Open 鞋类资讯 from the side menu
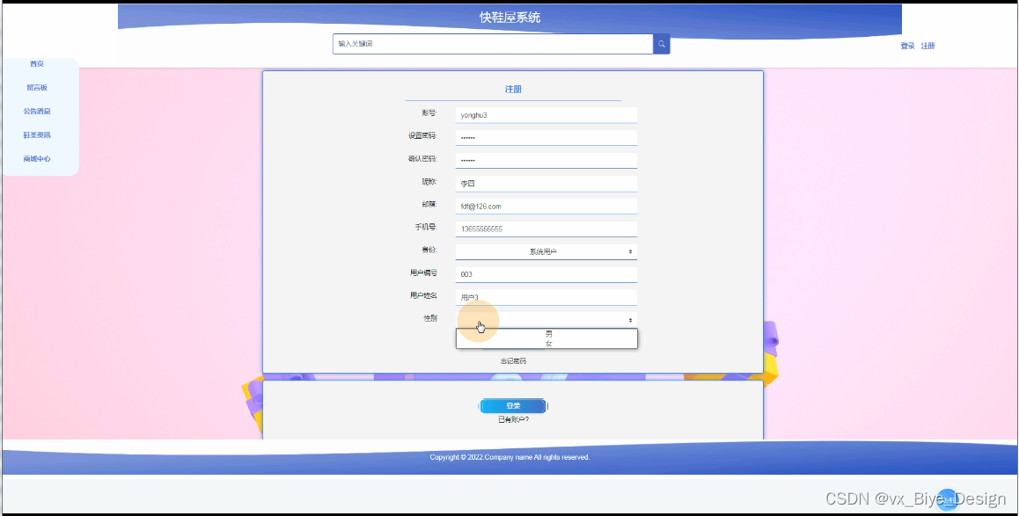Image resolution: width=1019 pixels, height=516 pixels. click(37, 135)
